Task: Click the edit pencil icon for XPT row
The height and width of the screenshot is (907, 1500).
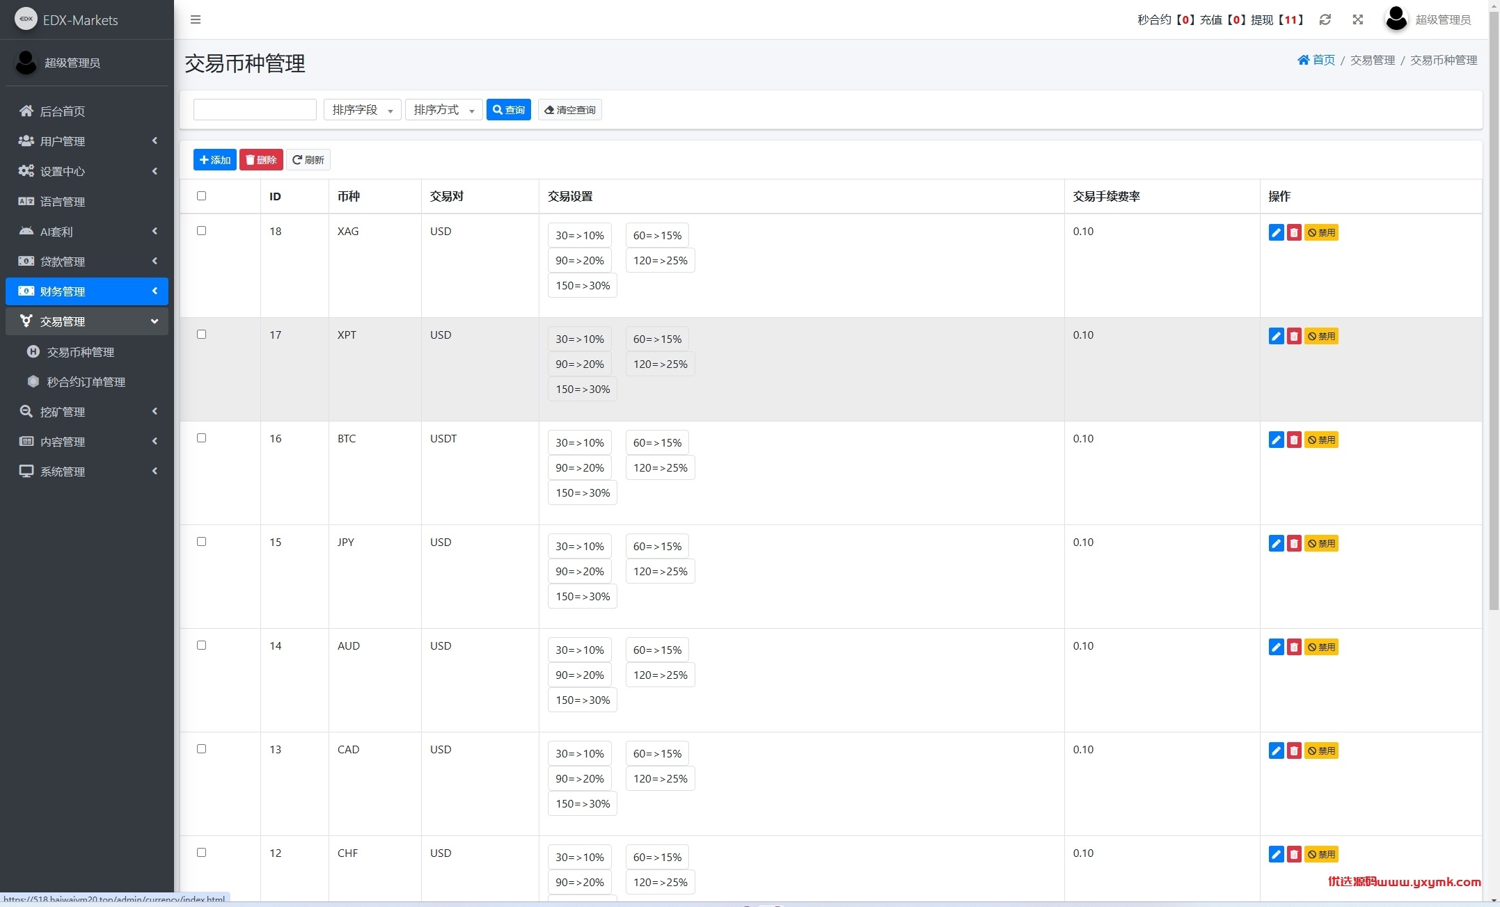Action: [x=1276, y=336]
